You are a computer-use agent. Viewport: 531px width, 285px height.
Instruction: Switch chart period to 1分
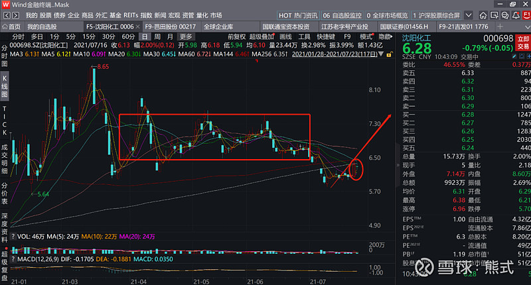pos(54,36)
